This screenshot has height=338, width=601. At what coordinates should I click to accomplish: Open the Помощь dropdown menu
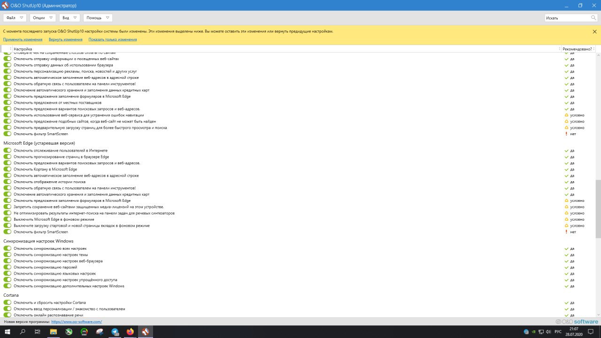(x=98, y=18)
